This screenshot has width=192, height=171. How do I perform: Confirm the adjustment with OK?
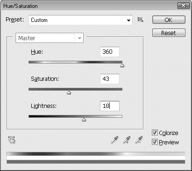point(169,20)
